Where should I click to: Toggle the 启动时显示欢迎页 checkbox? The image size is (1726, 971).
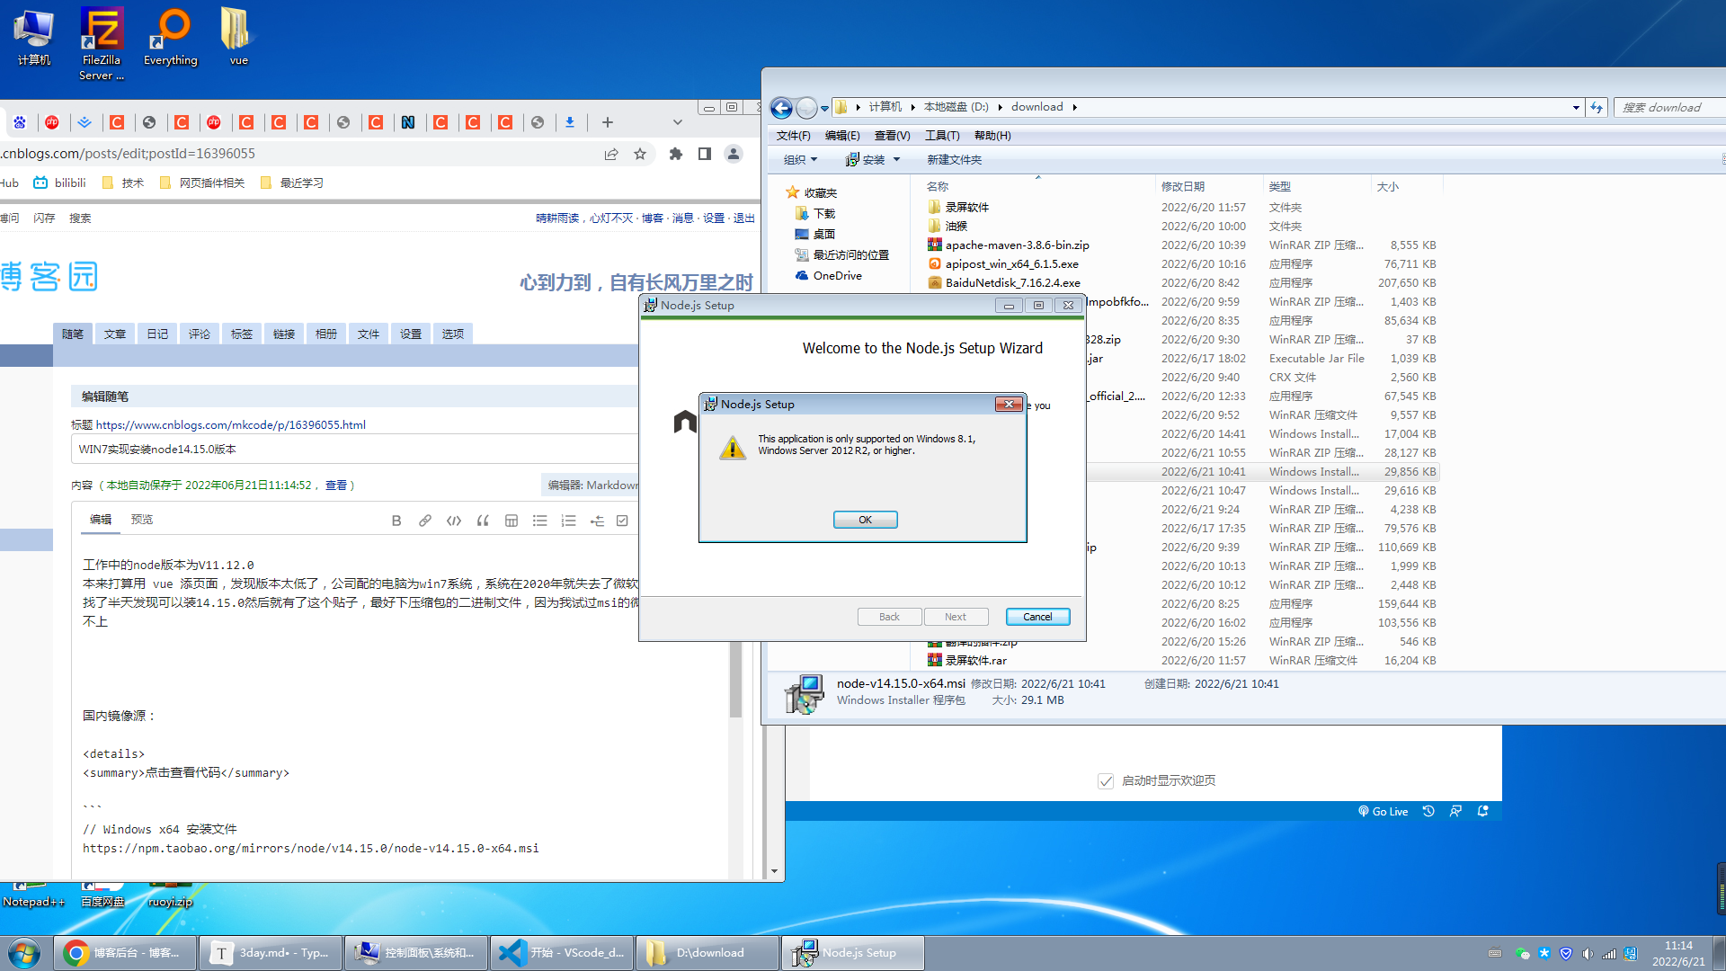[x=1106, y=781]
